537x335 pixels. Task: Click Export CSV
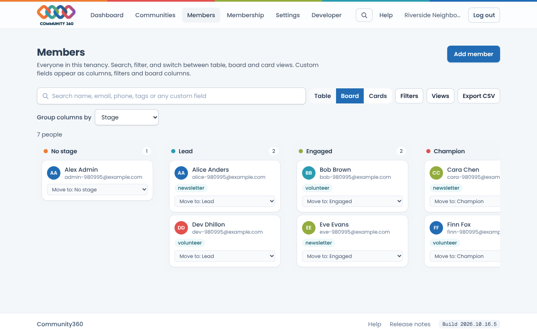pyautogui.click(x=479, y=96)
